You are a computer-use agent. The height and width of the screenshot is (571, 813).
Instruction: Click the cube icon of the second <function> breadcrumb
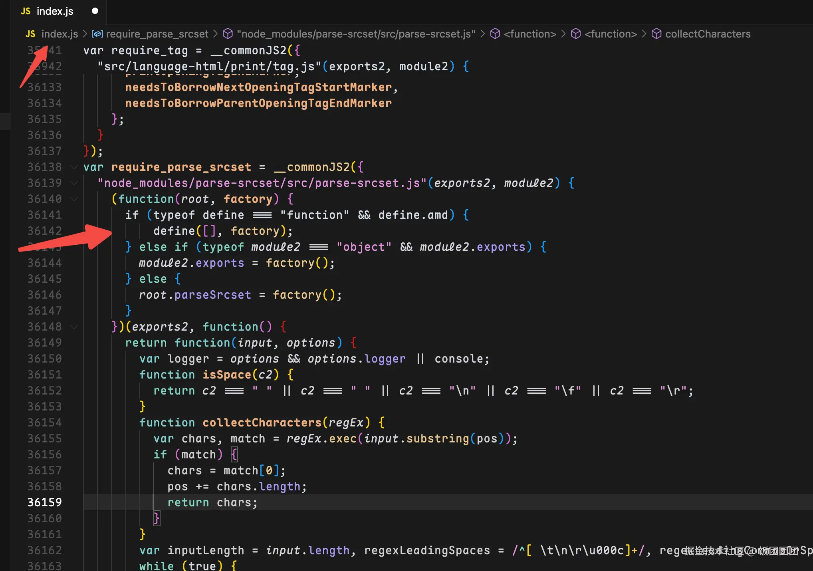tap(575, 34)
